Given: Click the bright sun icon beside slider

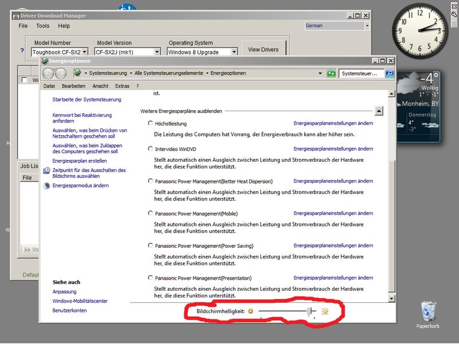Looking at the screenshot, I should (325, 311).
